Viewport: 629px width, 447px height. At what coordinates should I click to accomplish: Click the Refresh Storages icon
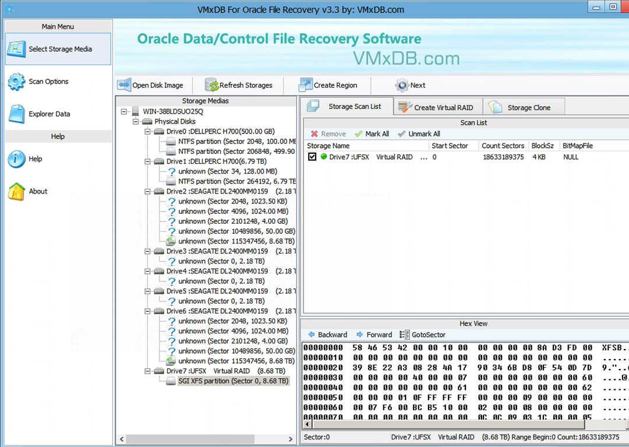click(x=211, y=85)
